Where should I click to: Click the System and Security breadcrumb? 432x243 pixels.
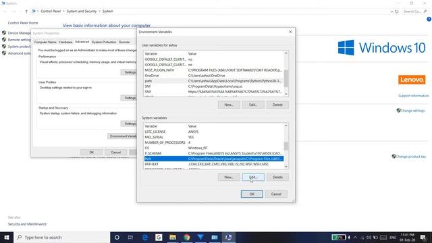pyautogui.click(x=82, y=11)
